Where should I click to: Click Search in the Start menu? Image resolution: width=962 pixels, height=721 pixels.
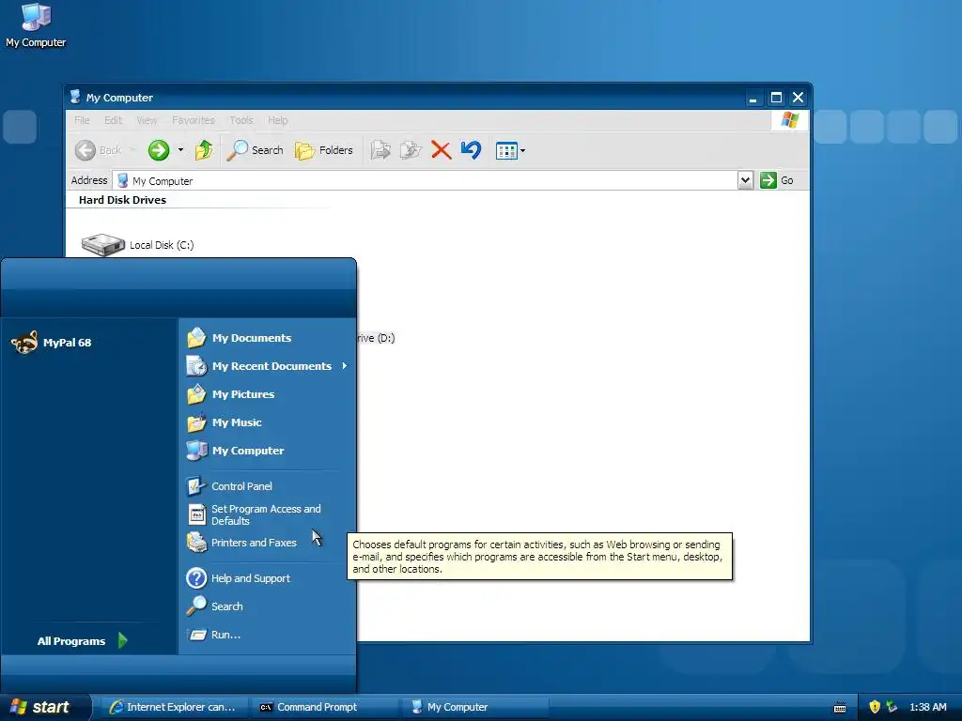point(227,606)
